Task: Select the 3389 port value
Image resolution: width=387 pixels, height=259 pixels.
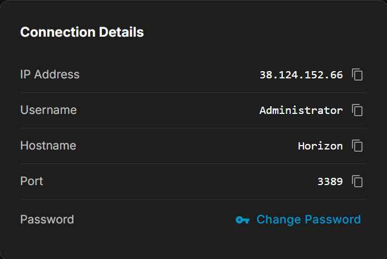Action: pyautogui.click(x=330, y=181)
